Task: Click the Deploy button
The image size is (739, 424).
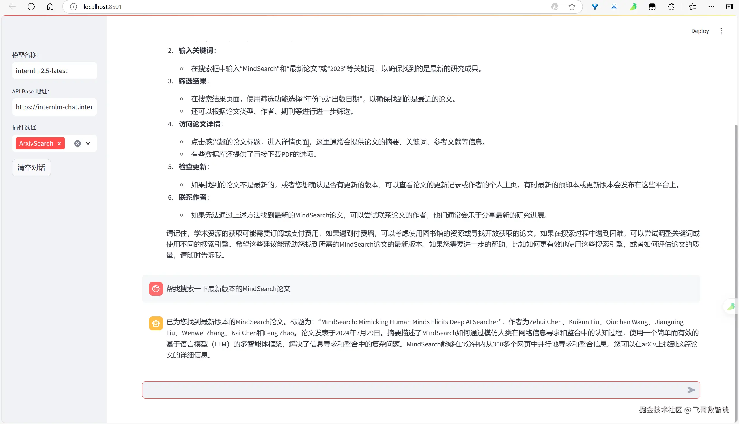Action: click(x=700, y=31)
